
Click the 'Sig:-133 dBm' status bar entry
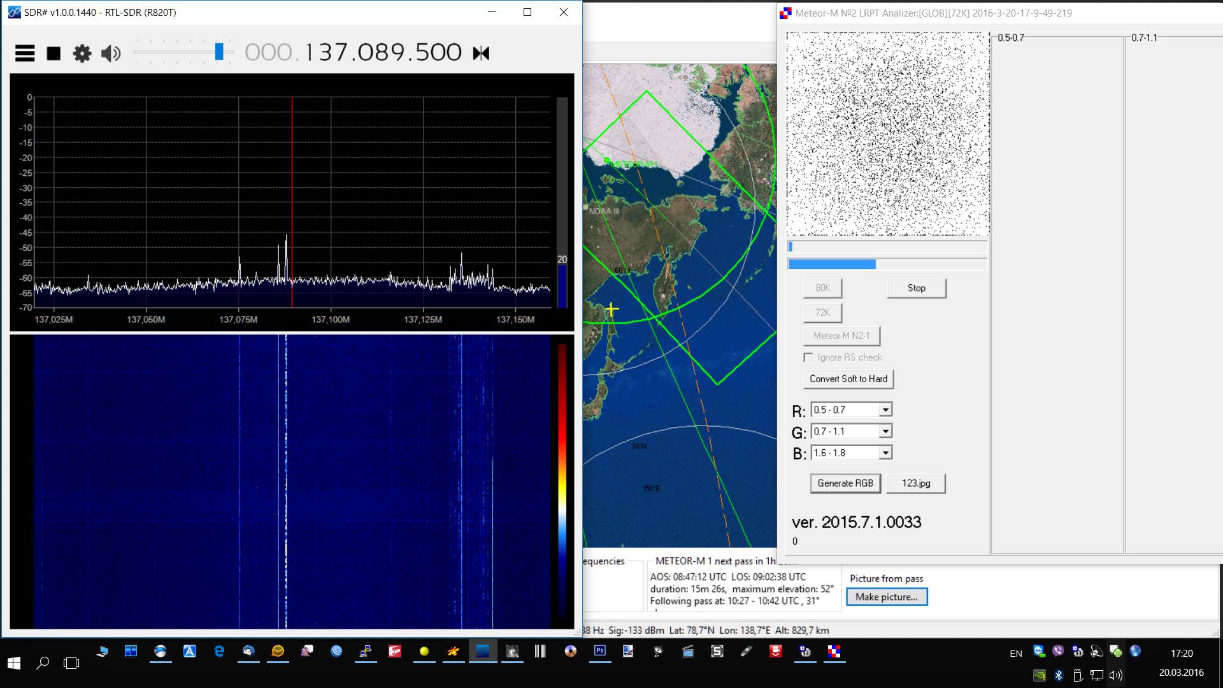636,630
